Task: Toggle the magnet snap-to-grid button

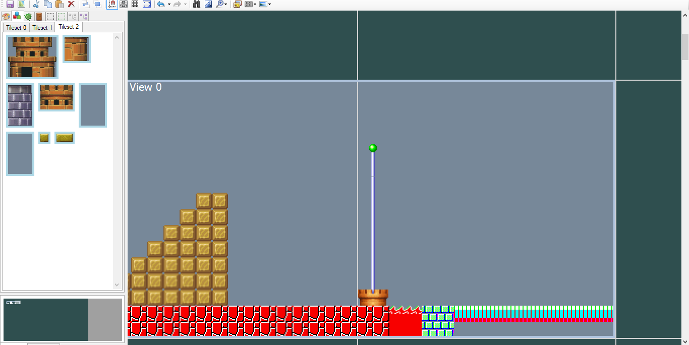Action: tap(112, 4)
